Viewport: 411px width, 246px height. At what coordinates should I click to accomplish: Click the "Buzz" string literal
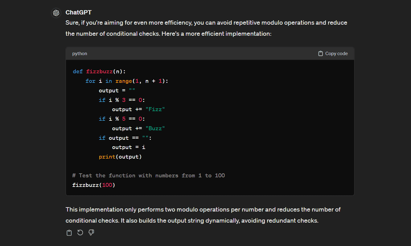(x=155, y=128)
